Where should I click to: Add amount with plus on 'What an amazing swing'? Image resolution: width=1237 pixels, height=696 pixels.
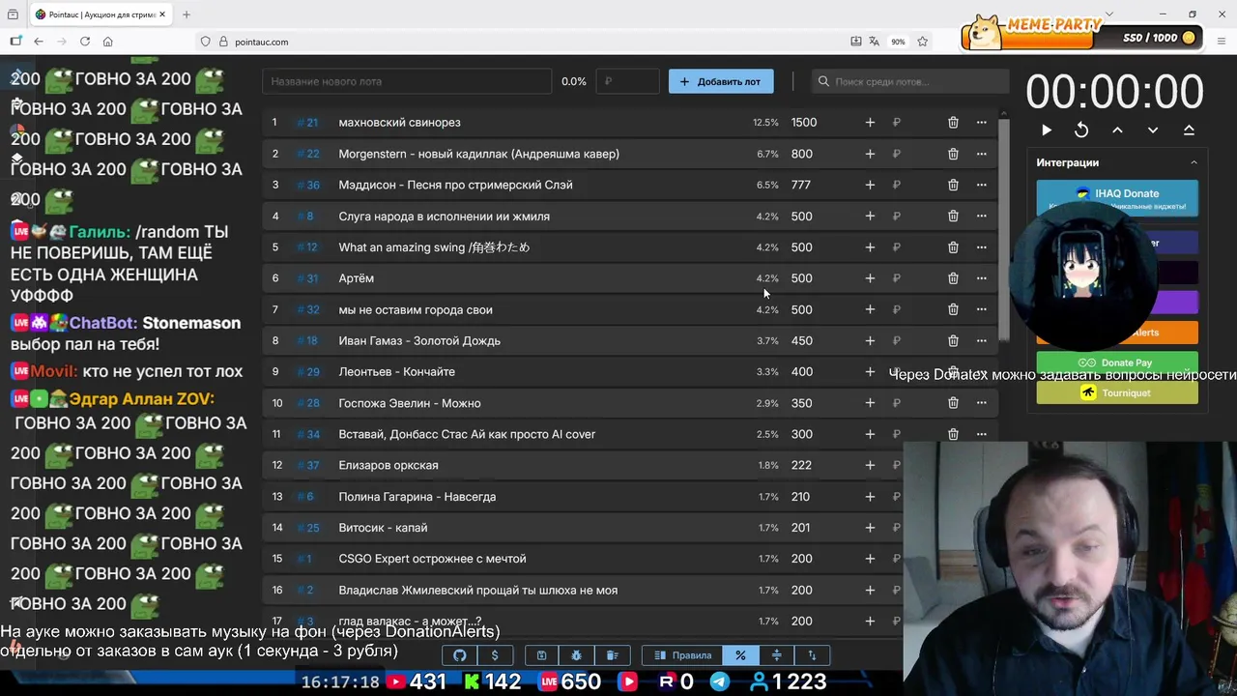[870, 247]
